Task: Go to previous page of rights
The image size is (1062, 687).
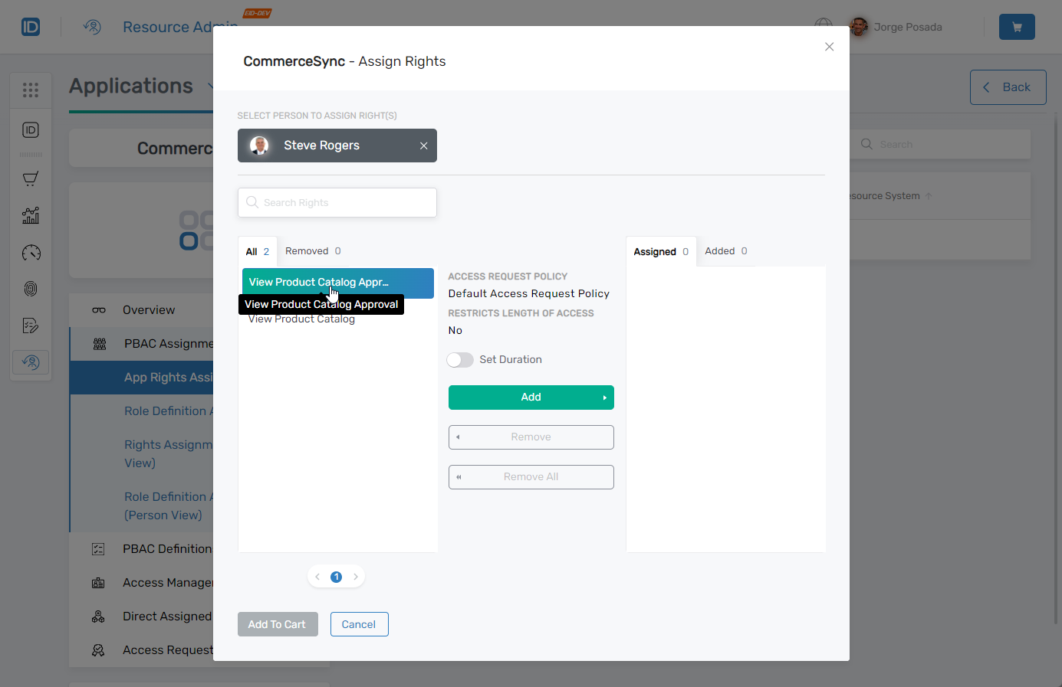Action: click(317, 577)
